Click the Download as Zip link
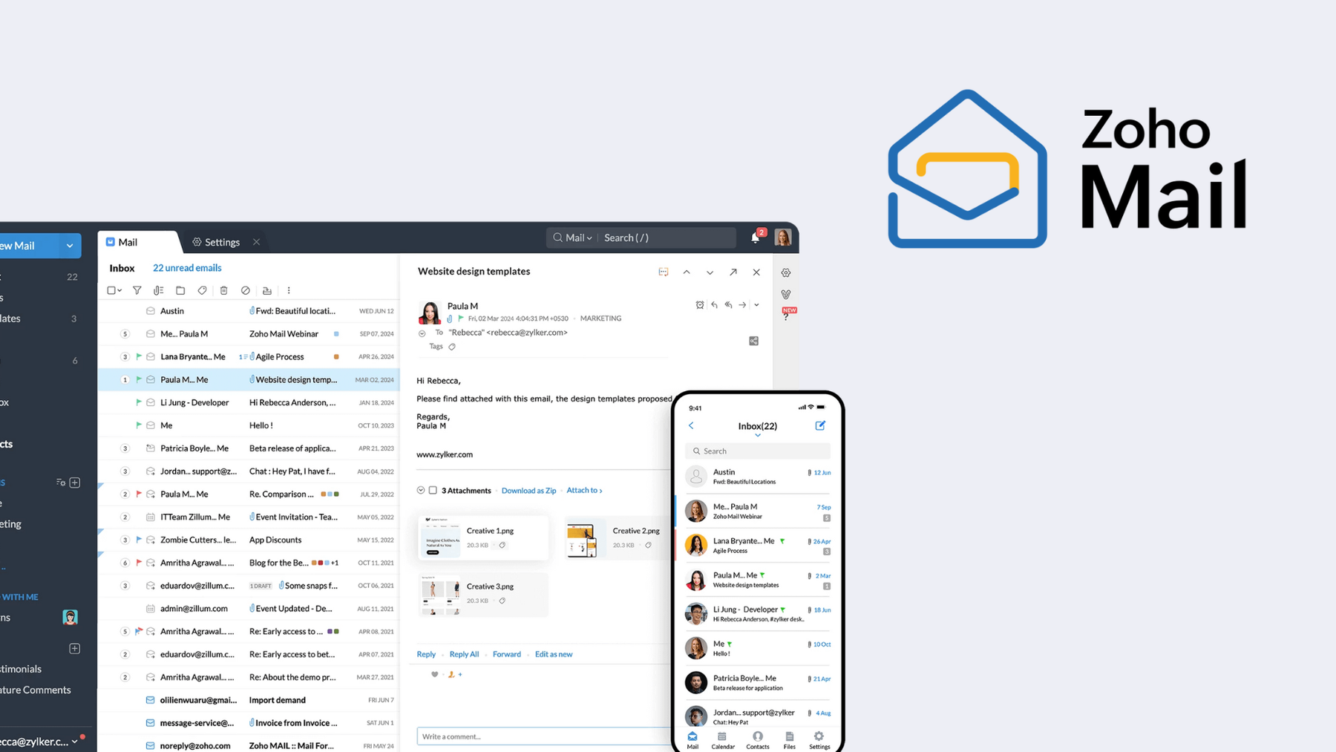The height and width of the screenshot is (752, 1336). click(528, 491)
